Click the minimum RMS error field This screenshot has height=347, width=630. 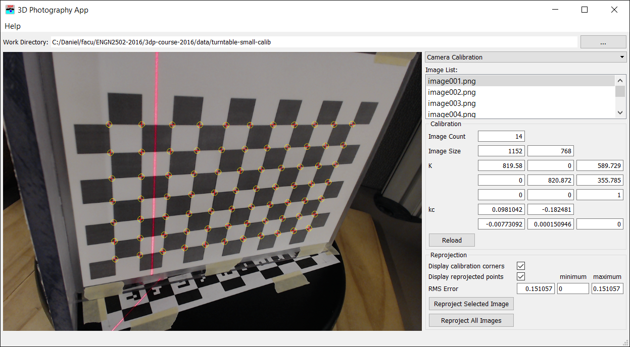click(573, 288)
